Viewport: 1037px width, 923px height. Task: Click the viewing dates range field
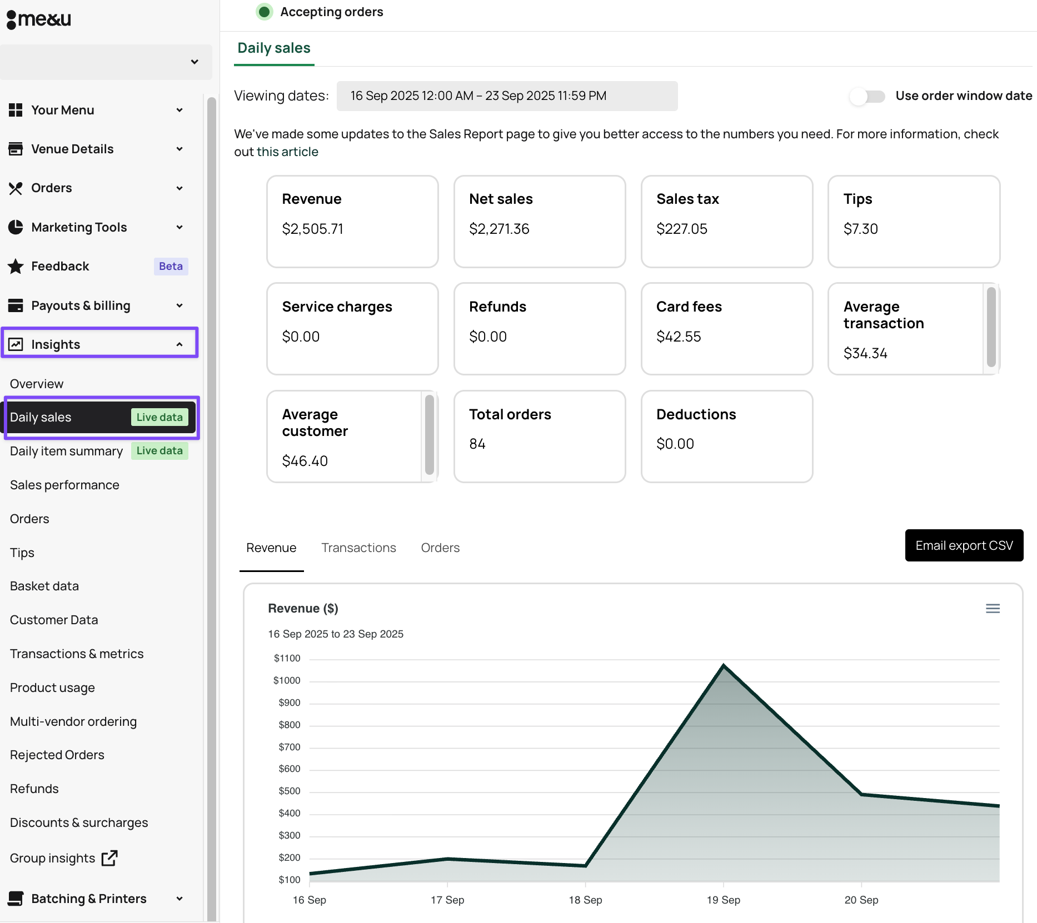tap(507, 96)
